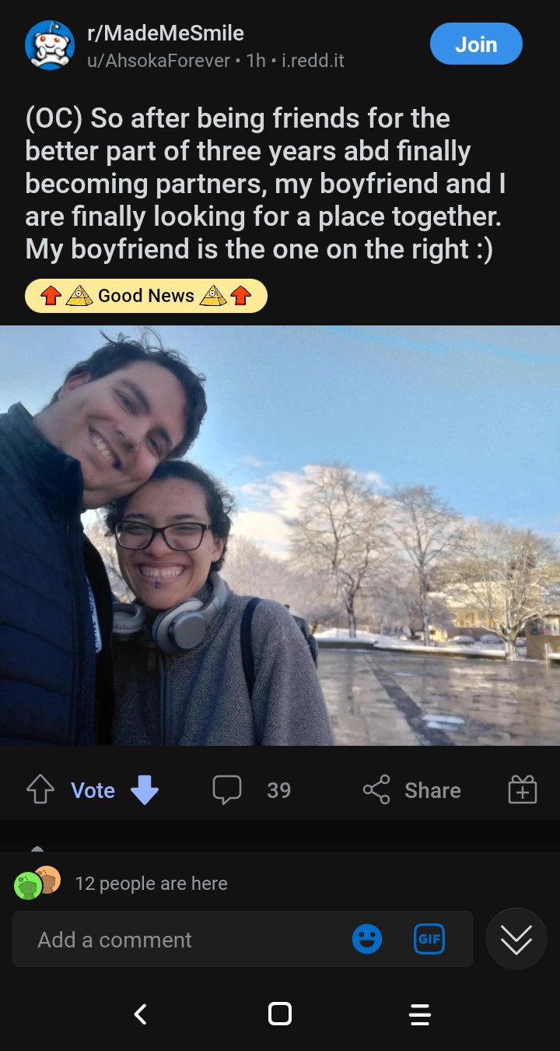The width and height of the screenshot is (560, 1051).
Task: Filter by the Good News flair
Action: coord(146,296)
